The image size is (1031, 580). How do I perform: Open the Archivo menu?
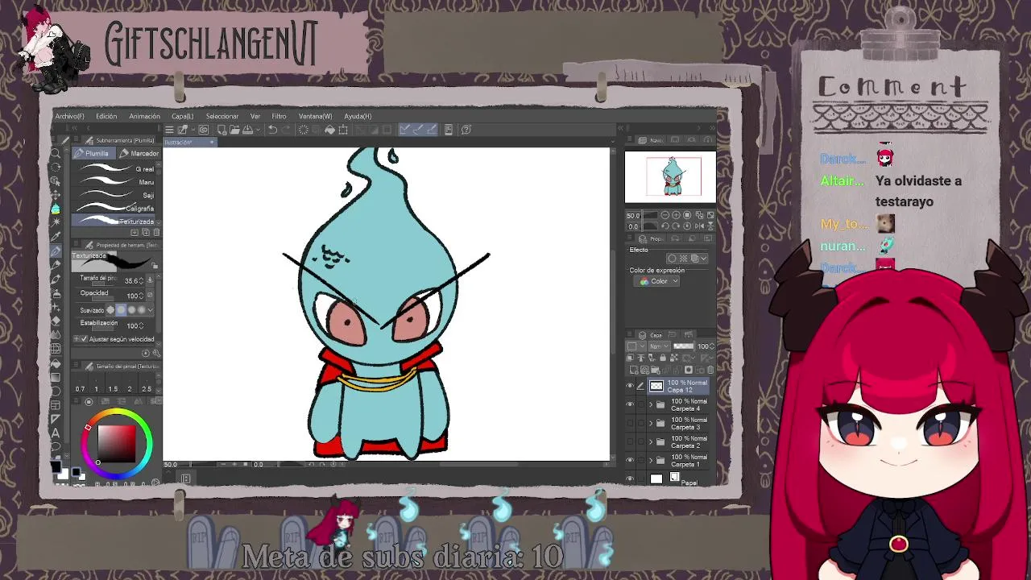click(69, 116)
